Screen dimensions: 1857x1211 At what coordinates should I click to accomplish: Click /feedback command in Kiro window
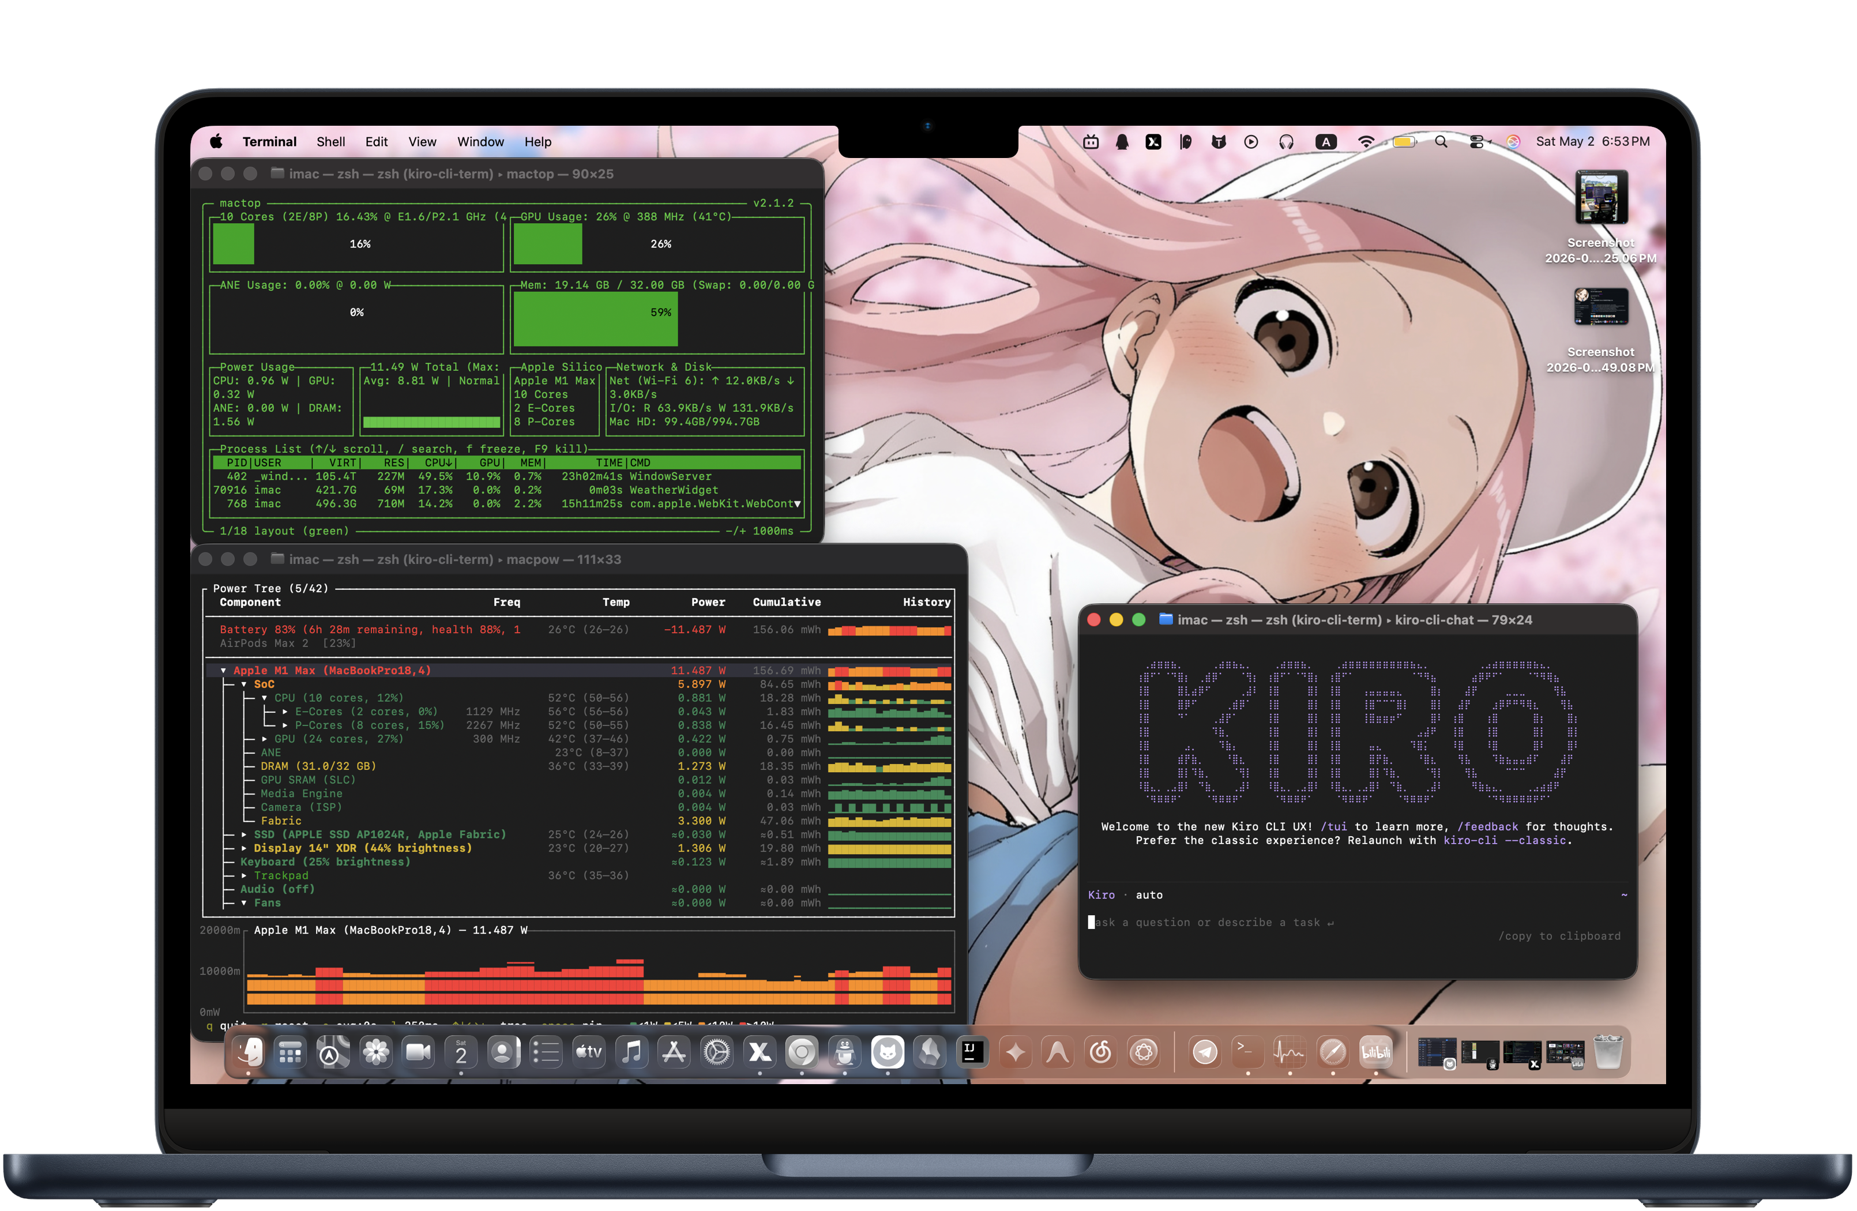pyautogui.click(x=1487, y=827)
